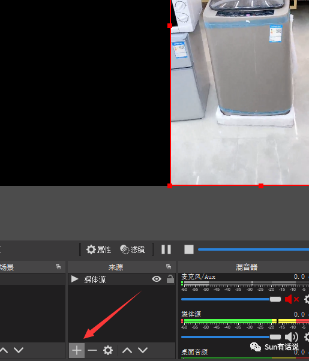The width and height of the screenshot is (309, 361).
Task: Toggle visibility eye of 媒体源 source
Action: click(x=157, y=279)
